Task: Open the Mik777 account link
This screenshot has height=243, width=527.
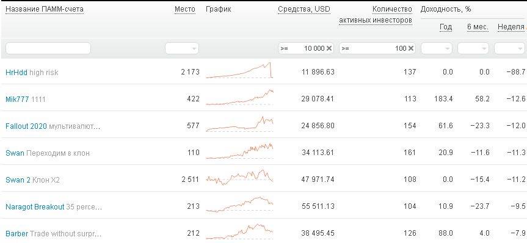Action: coord(17,99)
